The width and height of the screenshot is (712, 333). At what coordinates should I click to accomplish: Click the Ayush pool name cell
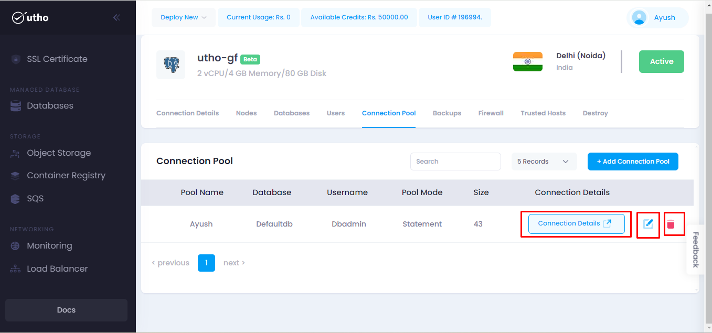201,224
